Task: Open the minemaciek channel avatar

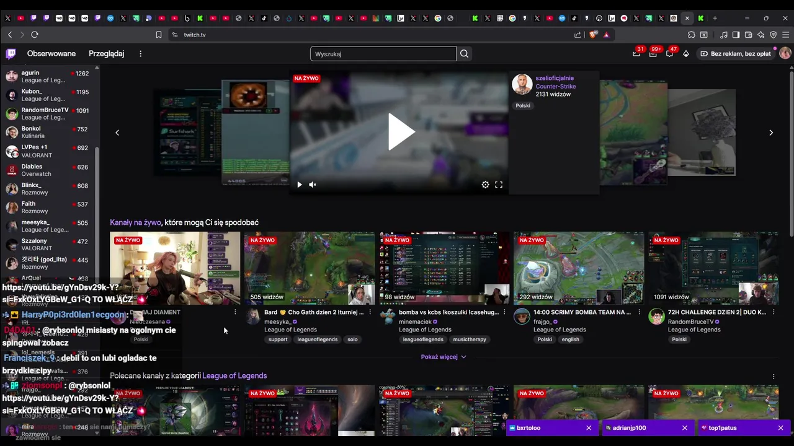Action: 388,317
